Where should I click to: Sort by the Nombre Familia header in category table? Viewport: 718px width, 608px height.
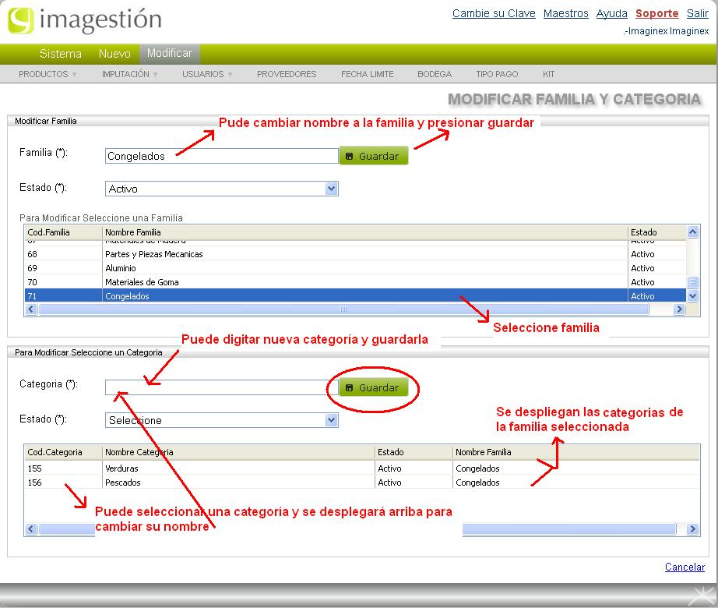(x=576, y=452)
